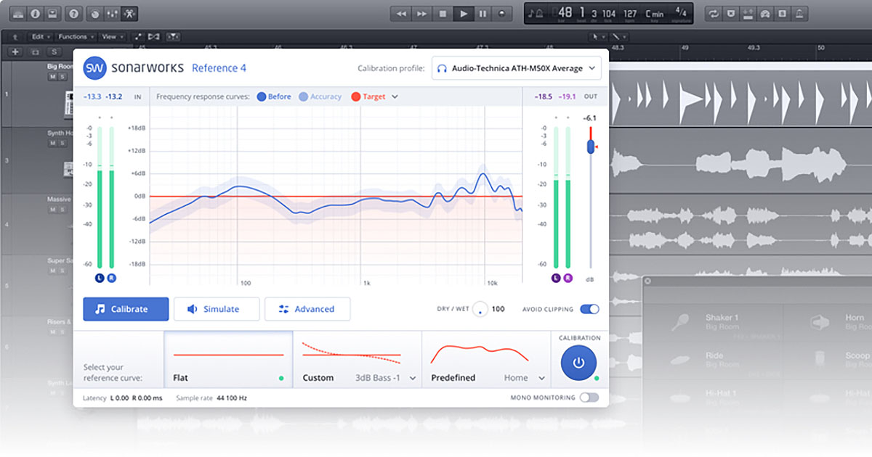Open the editors scissors icon
The image size is (872, 457).
click(x=129, y=14)
